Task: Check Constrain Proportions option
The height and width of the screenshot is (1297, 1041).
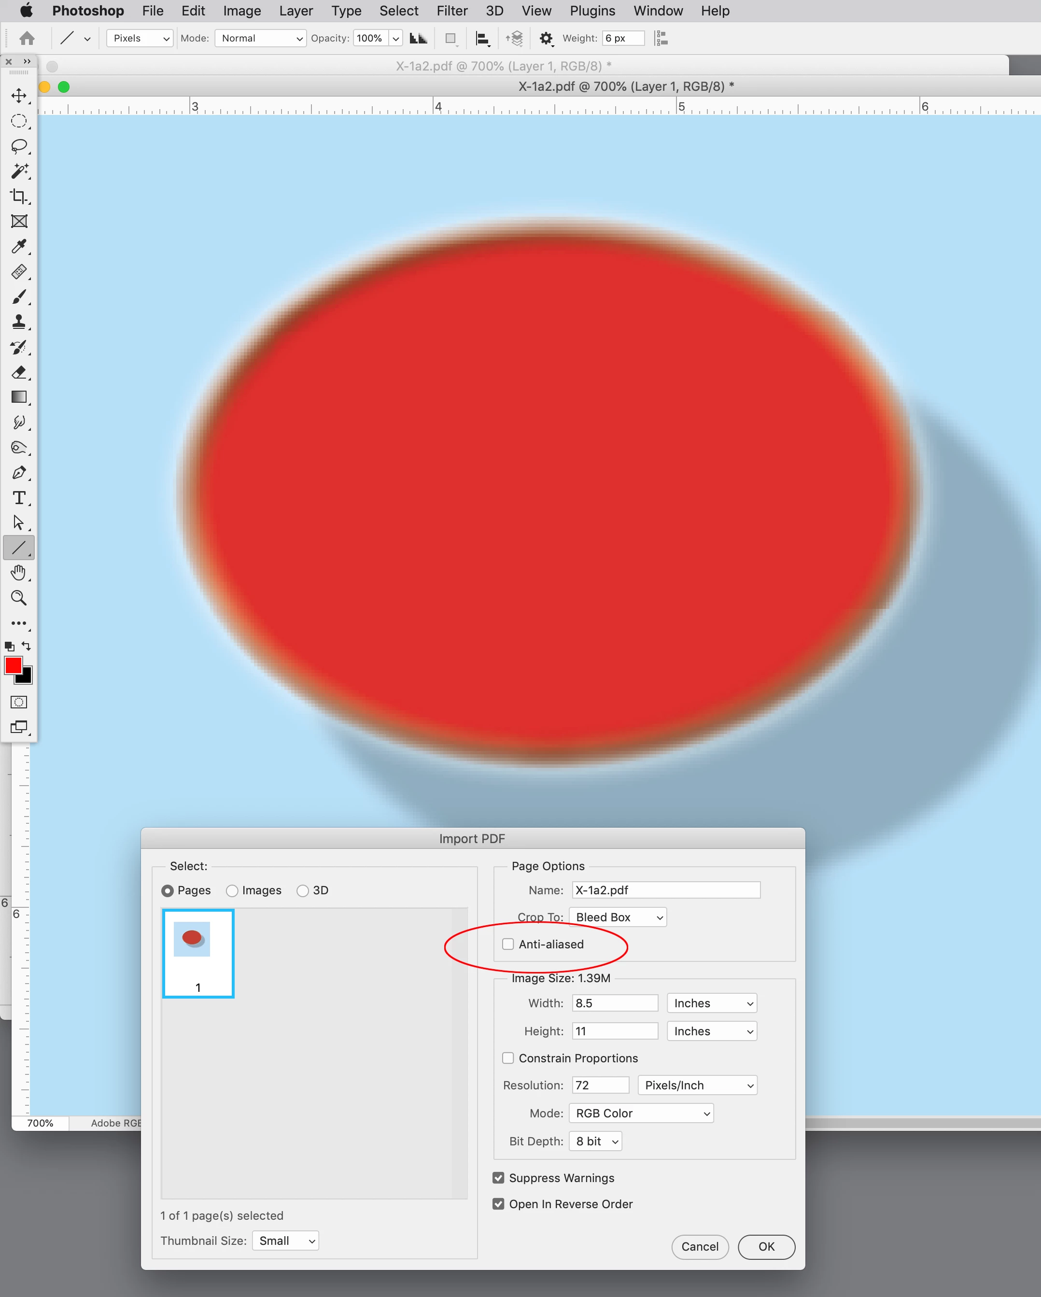Action: (x=508, y=1058)
